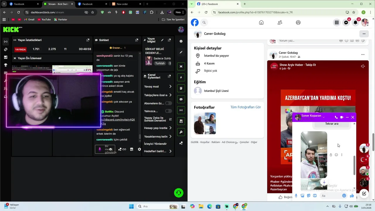Open the Kick logo home link
This screenshot has height=211, width=375.
point(13,29)
